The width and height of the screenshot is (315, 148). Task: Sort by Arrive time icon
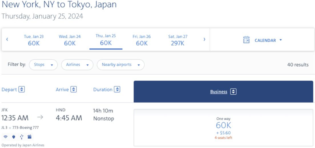coord(74,89)
